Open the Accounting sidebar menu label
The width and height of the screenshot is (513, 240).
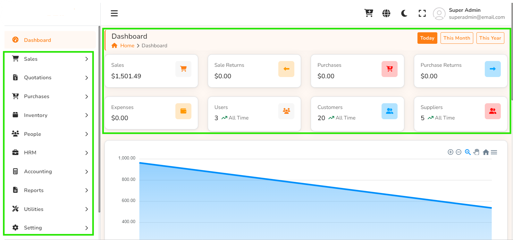coord(38,171)
